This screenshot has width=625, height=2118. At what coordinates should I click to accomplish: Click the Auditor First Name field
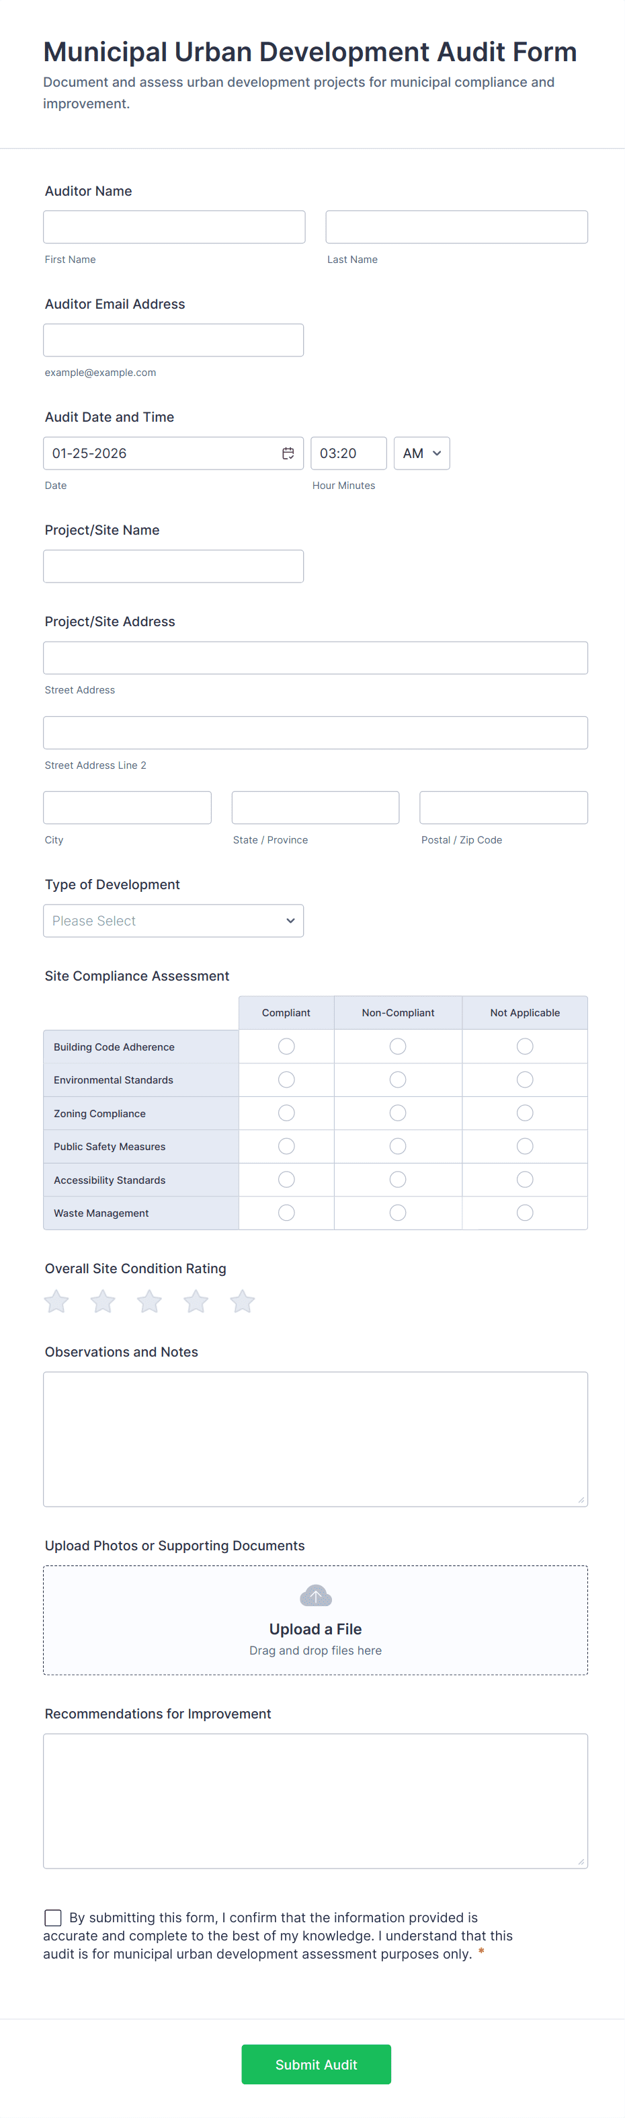coord(173,226)
